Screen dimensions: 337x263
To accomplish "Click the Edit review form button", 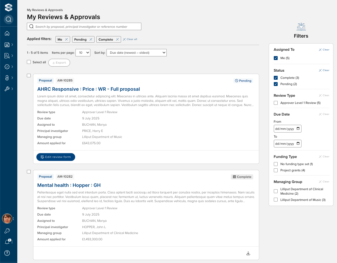I will [x=56, y=157].
